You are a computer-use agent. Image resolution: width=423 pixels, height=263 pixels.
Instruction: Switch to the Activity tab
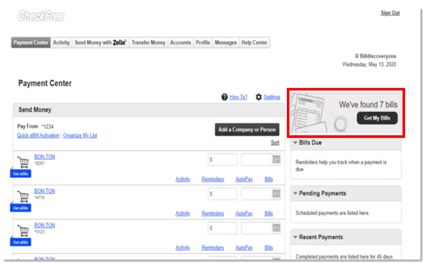click(x=61, y=43)
